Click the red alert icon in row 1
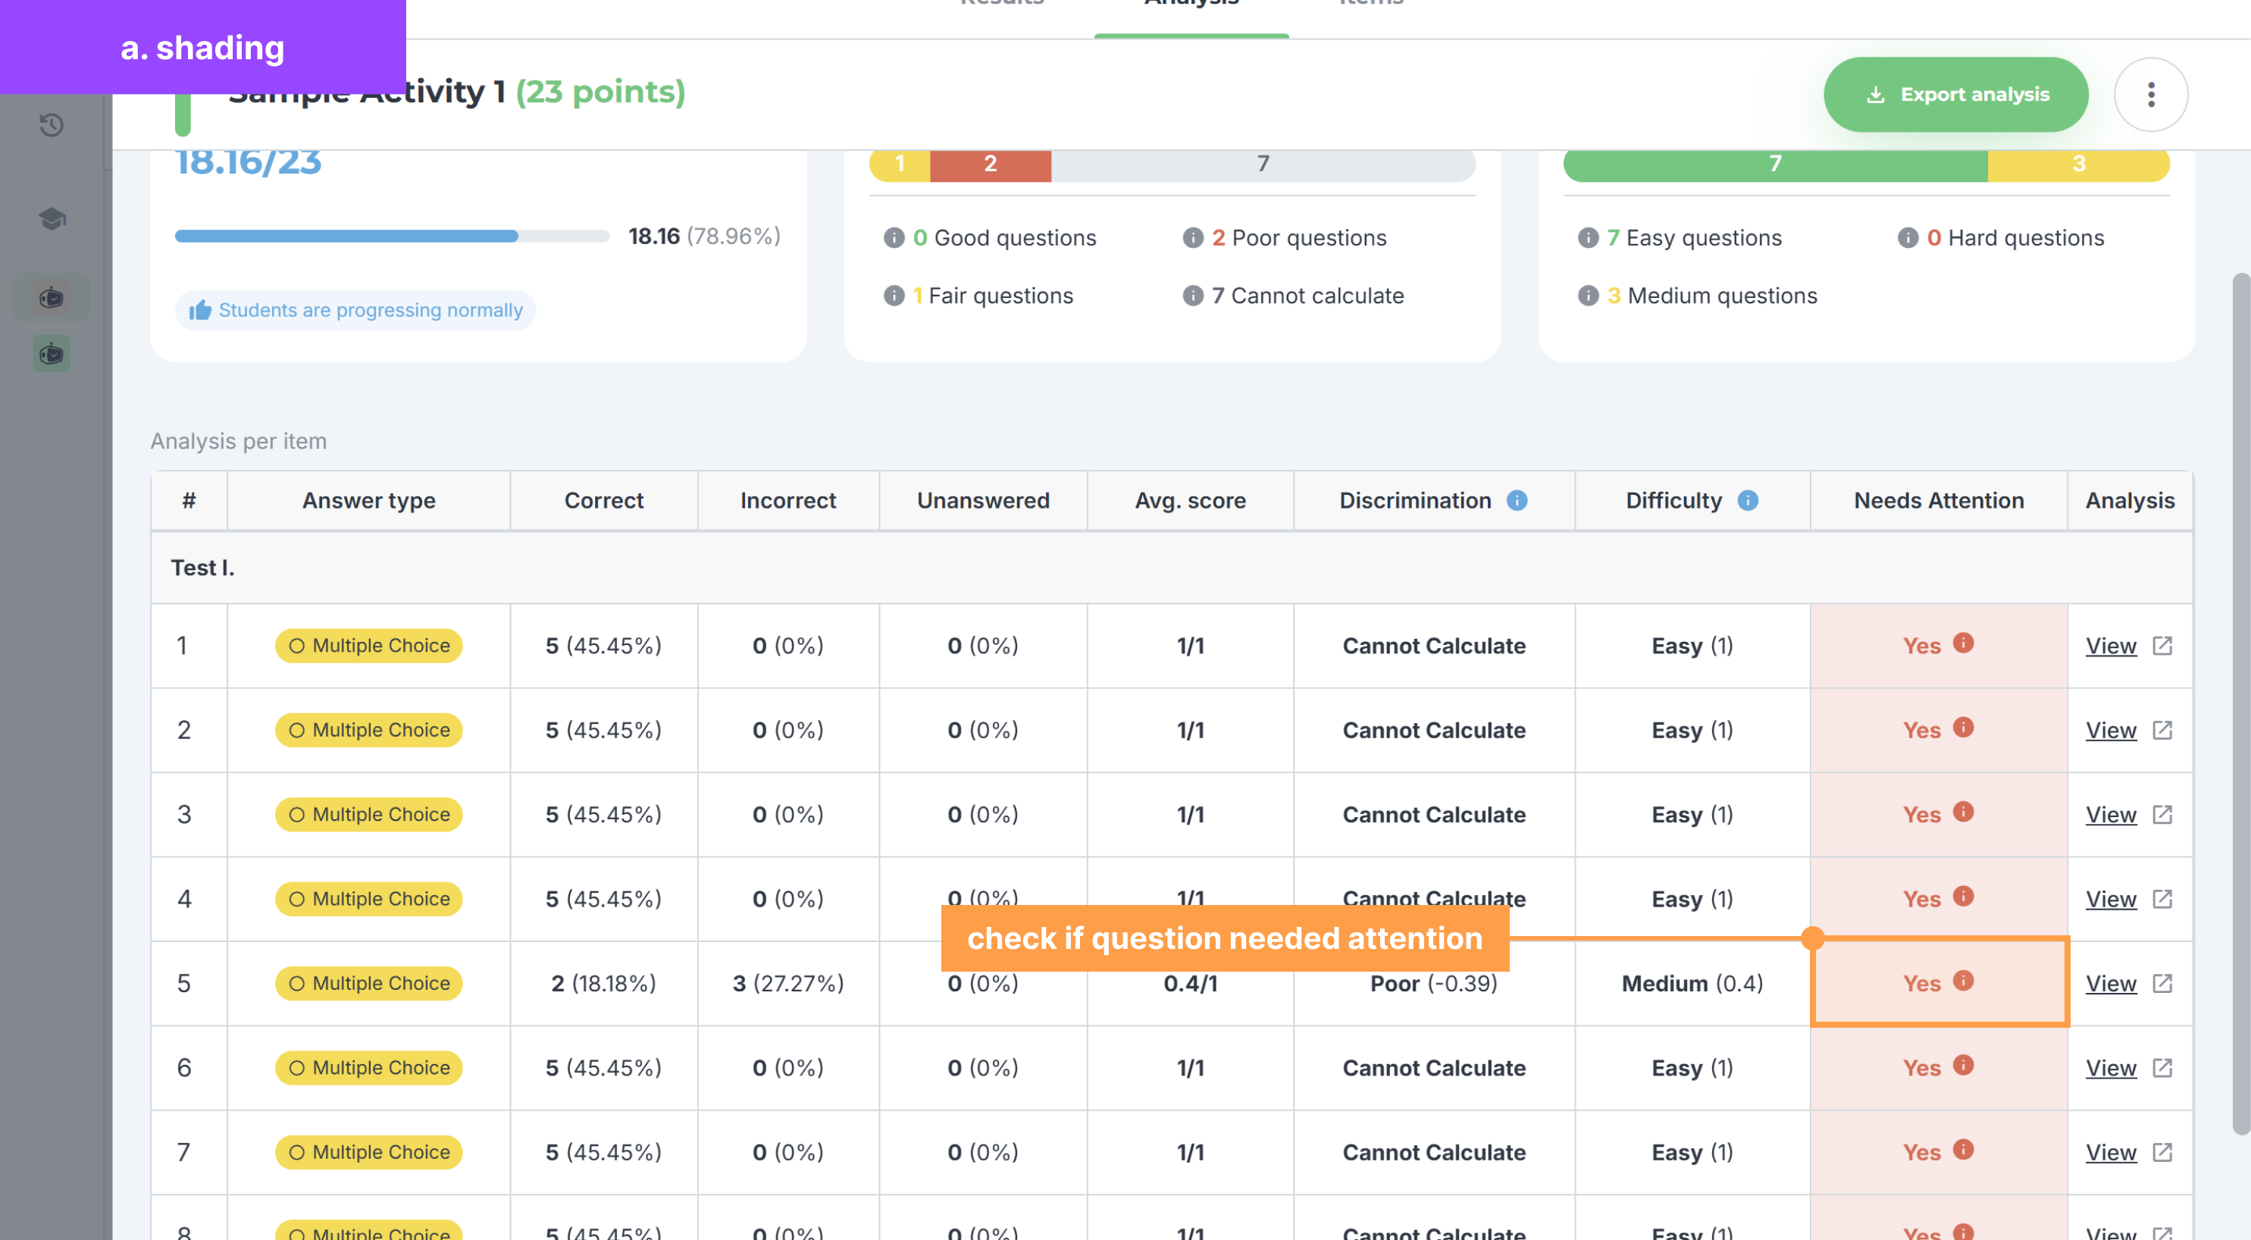Viewport: 2251px width, 1240px height. tap(1964, 643)
